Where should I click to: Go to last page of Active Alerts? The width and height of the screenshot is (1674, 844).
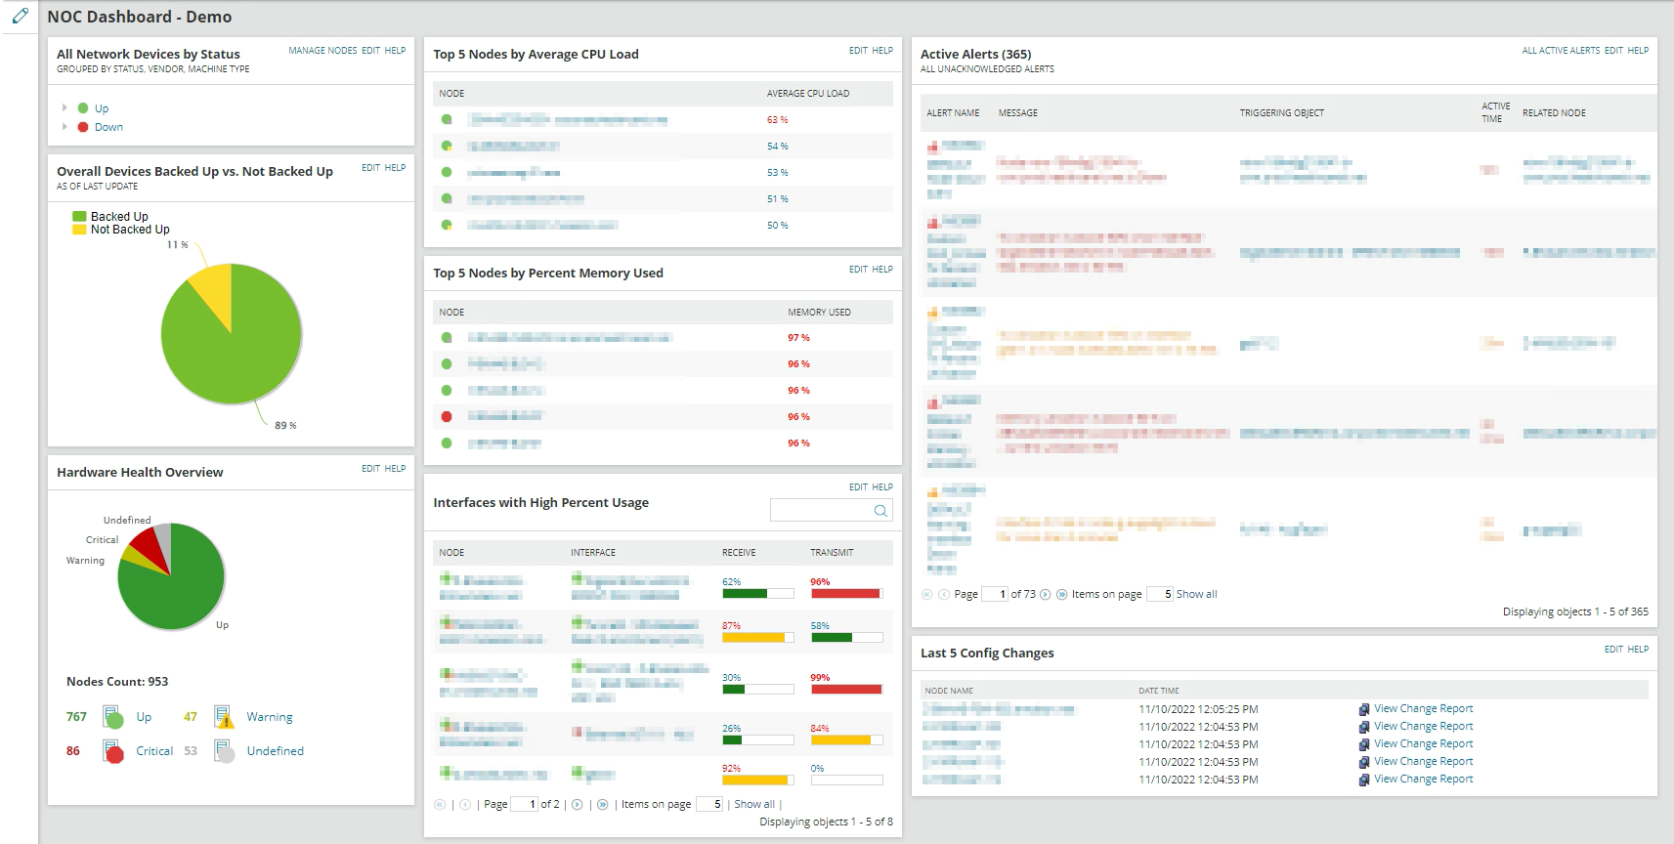1061,594
